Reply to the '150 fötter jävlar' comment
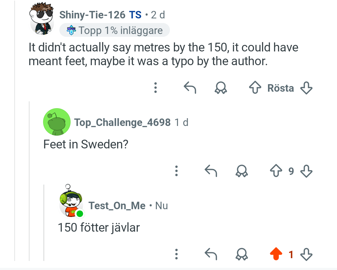This screenshot has height=270, width=337. (x=211, y=254)
